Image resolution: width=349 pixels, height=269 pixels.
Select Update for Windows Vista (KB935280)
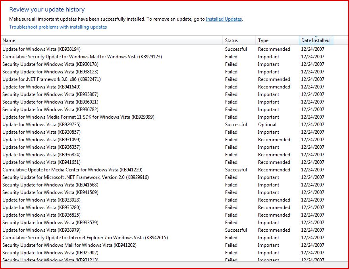pyautogui.click(x=41, y=208)
